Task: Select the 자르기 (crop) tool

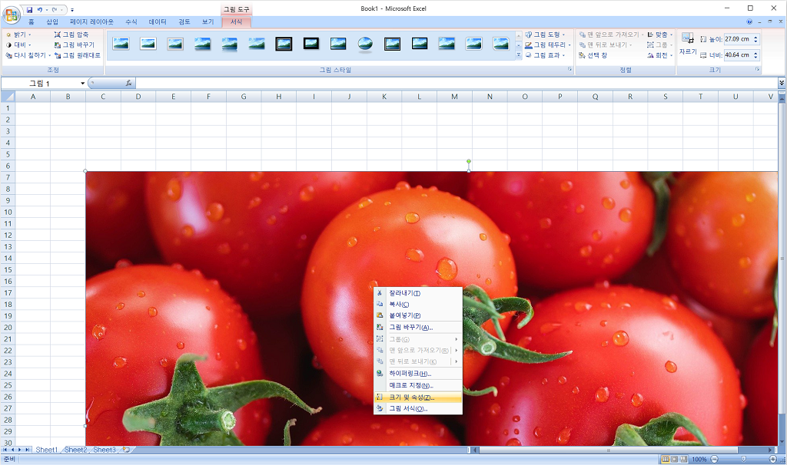Action: point(688,44)
